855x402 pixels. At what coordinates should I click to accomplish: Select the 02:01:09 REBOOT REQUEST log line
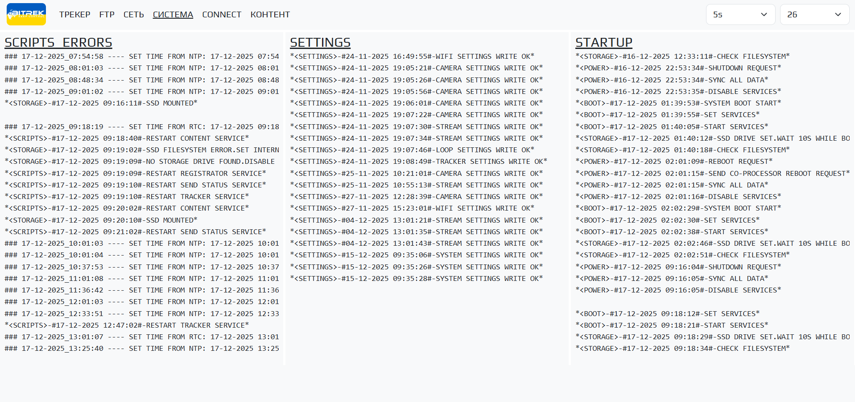[x=673, y=162]
